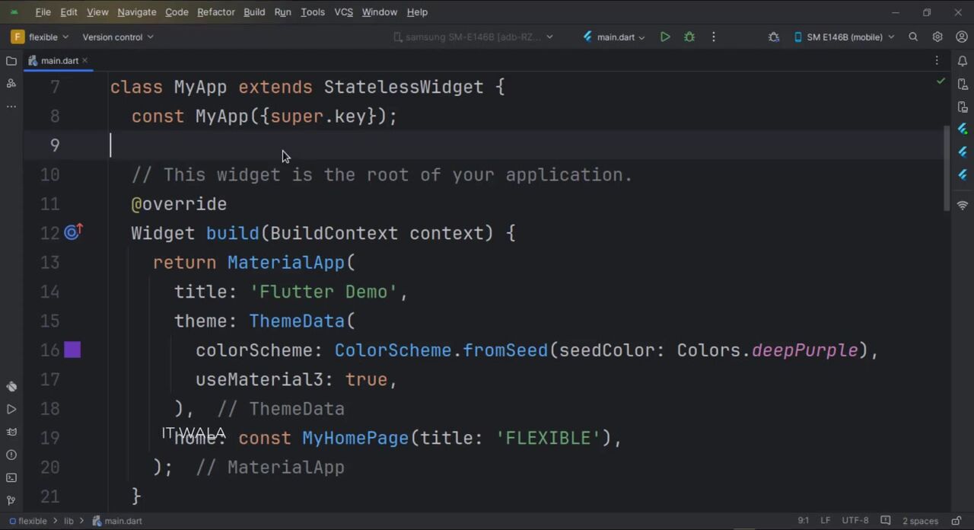Open IDE settings gear icon
Screen dimensions: 974x530
[x=937, y=37]
